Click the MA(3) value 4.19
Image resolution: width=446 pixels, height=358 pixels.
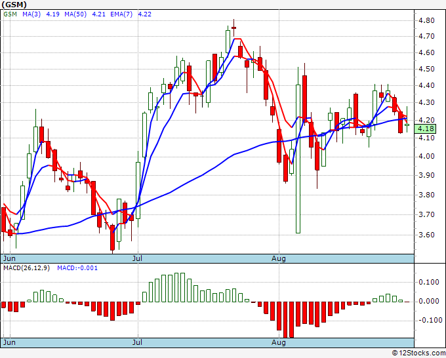pos(53,14)
